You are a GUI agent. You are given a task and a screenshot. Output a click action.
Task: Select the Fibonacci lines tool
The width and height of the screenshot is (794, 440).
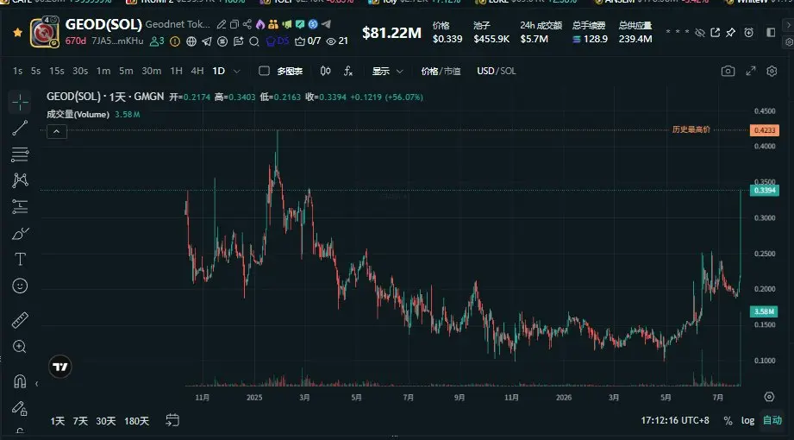tap(20, 154)
